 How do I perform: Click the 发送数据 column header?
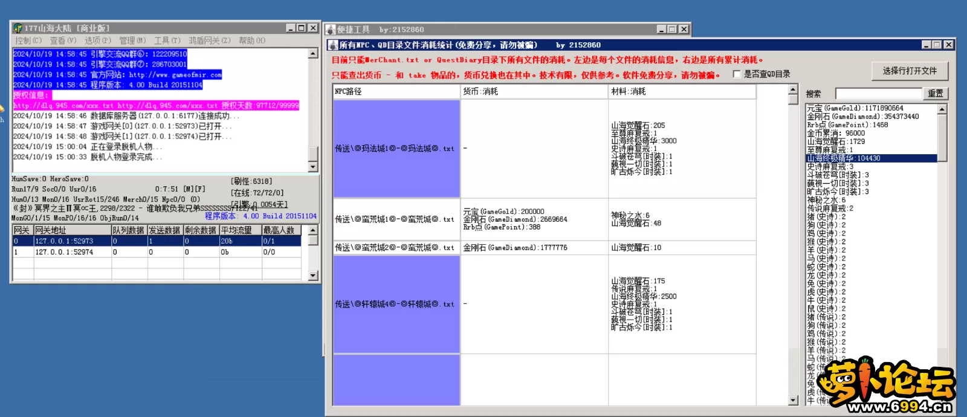pos(166,230)
